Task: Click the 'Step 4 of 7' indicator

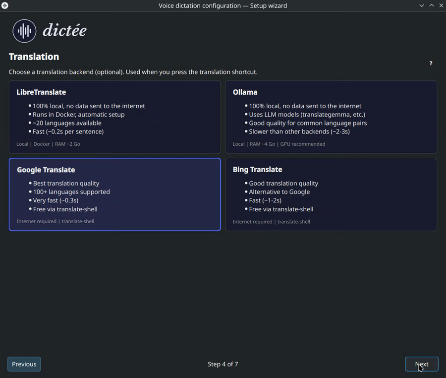Action: click(223, 364)
